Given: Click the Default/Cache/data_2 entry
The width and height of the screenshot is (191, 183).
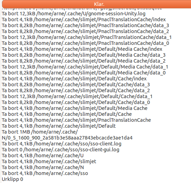Looking at the screenshot, I should click(76, 90).
